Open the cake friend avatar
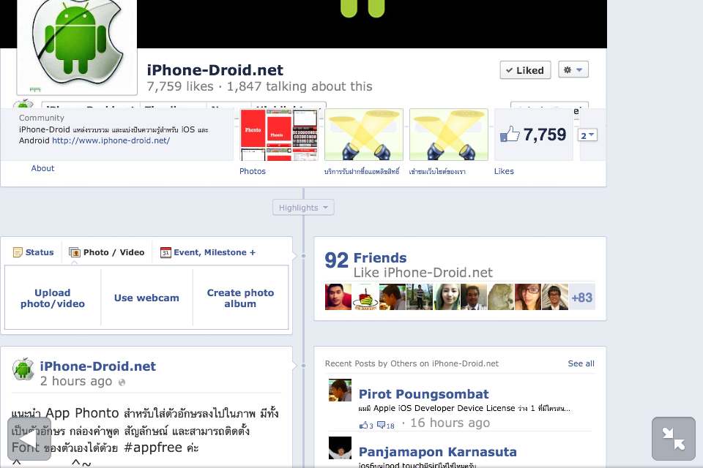The height and width of the screenshot is (468, 703). point(365,297)
